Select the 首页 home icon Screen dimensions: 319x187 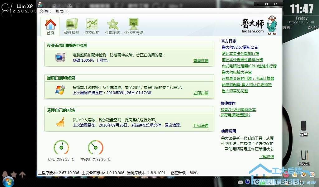coord(50,26)
